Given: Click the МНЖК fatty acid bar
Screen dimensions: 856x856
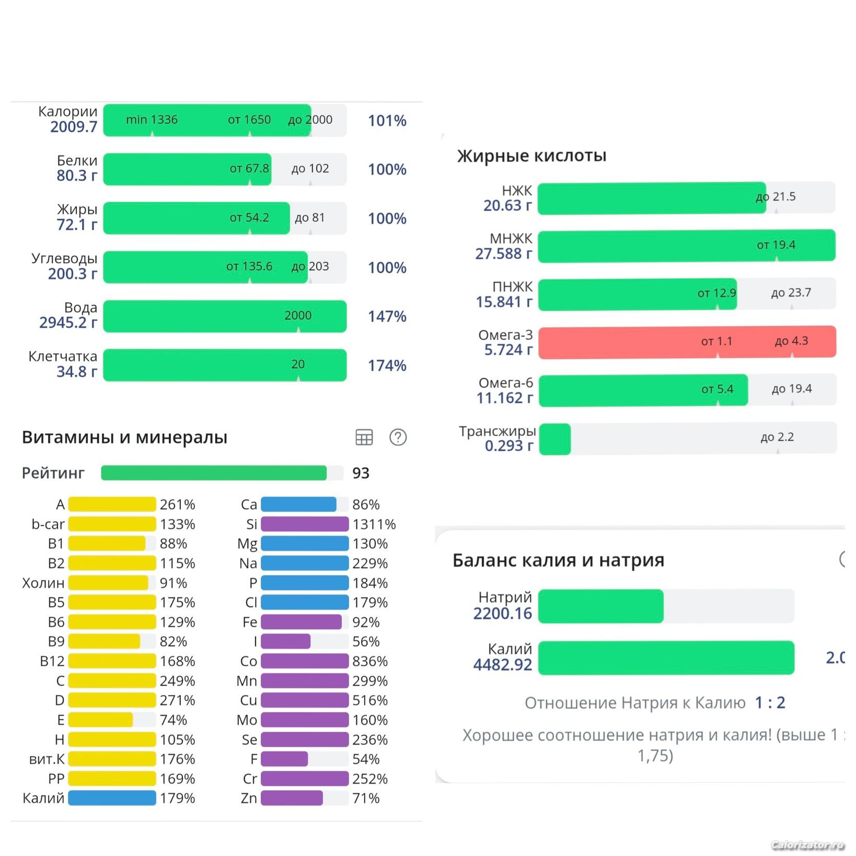Looking at the screenshot, I should (x=687, y=246).
